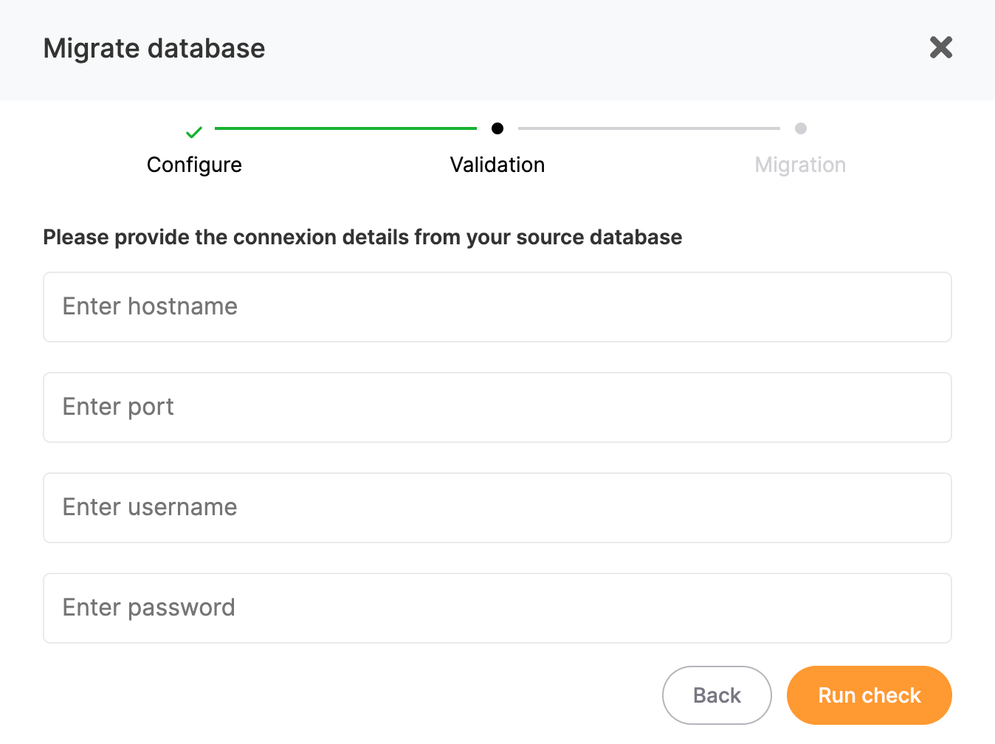Image resolution: width=995 pixels, height=744 pixels.
Task: Click the gray pending progress line
Action: tap(649, 128)
